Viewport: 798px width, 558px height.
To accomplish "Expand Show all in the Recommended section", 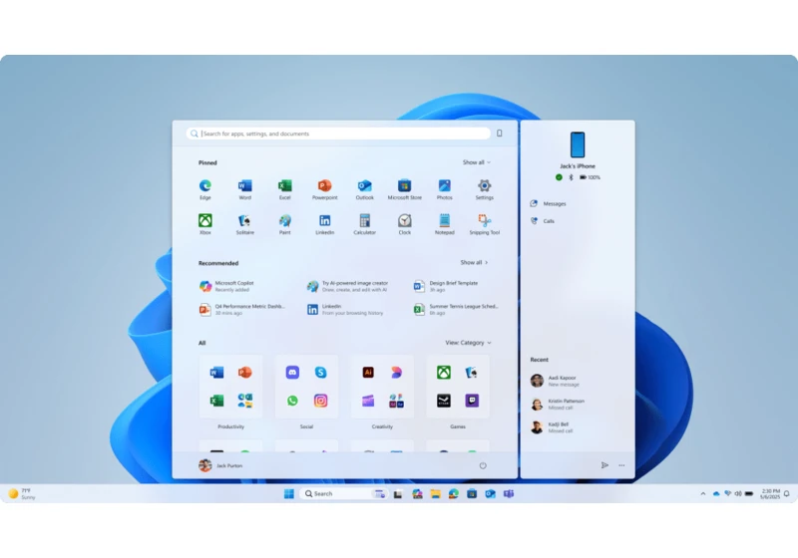I will [474, 263].
